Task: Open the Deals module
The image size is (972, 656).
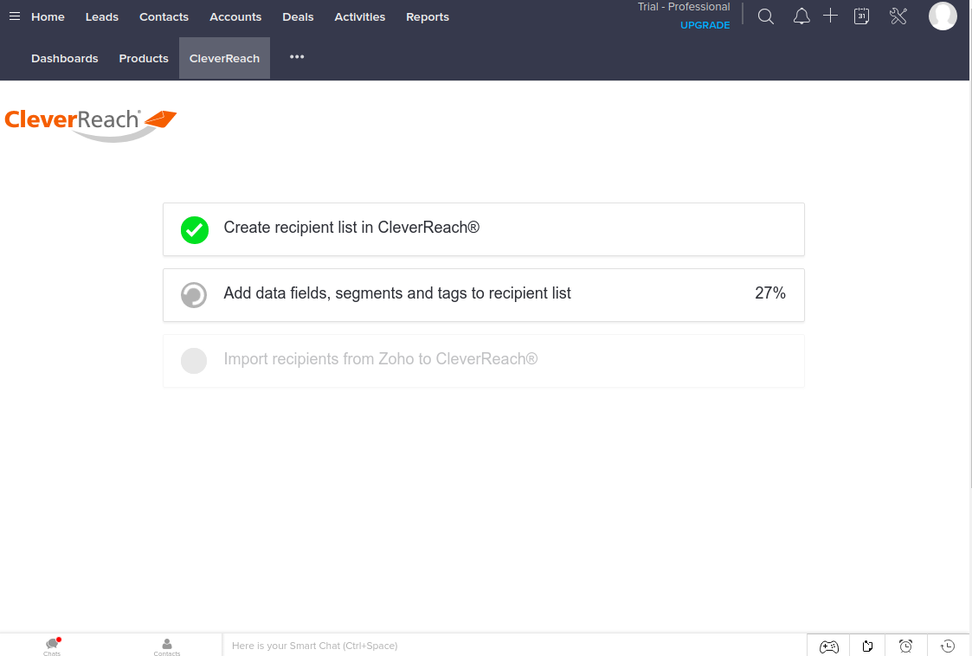Action: pos(298,16)
